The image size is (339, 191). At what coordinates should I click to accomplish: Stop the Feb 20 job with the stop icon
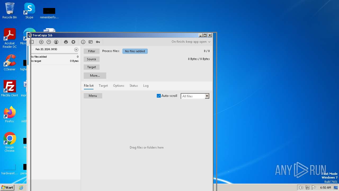76,50
